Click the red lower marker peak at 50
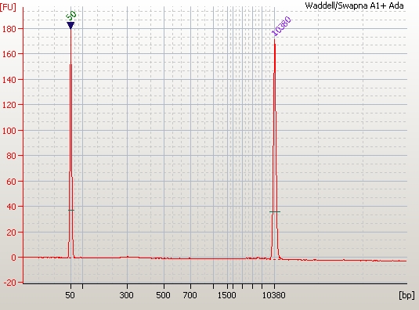419x310 pixels. tap(70, 142)
